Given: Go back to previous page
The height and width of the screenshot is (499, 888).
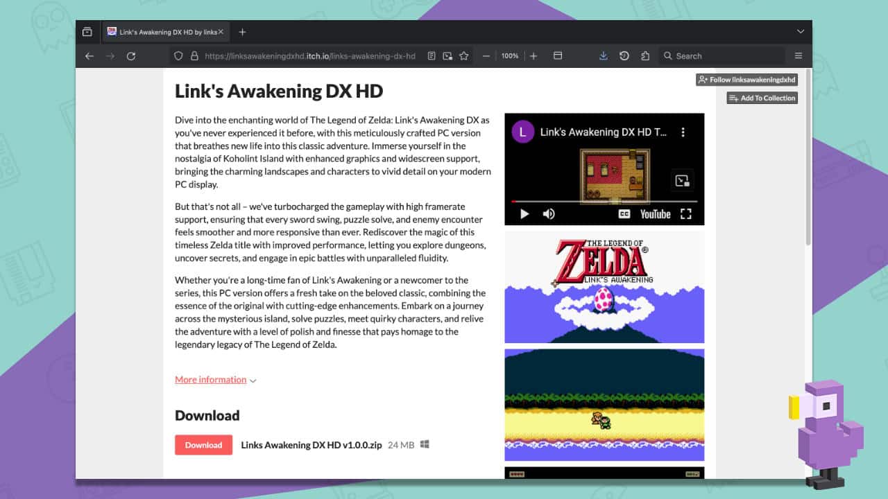Looking at the screenshot, I should 89,56.
